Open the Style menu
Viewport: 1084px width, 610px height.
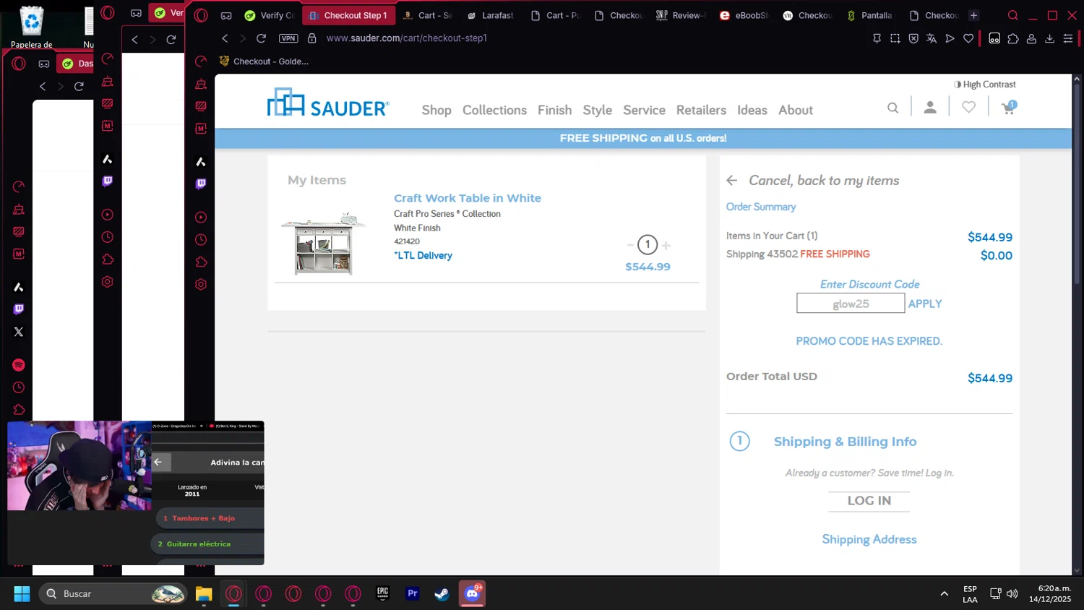[597, 110]
